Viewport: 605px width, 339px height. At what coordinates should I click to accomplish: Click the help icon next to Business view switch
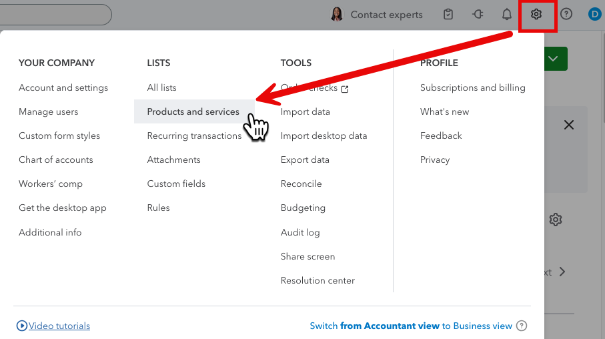pos(522,326)
